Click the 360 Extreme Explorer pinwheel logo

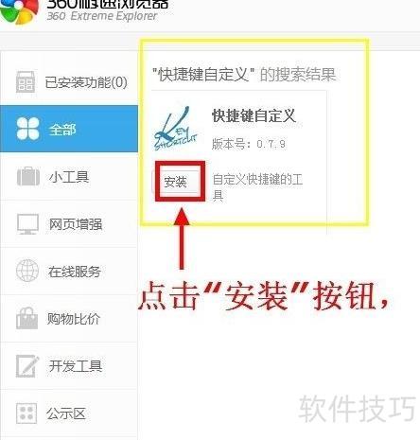pyautogui.click(x=19, y=11)
